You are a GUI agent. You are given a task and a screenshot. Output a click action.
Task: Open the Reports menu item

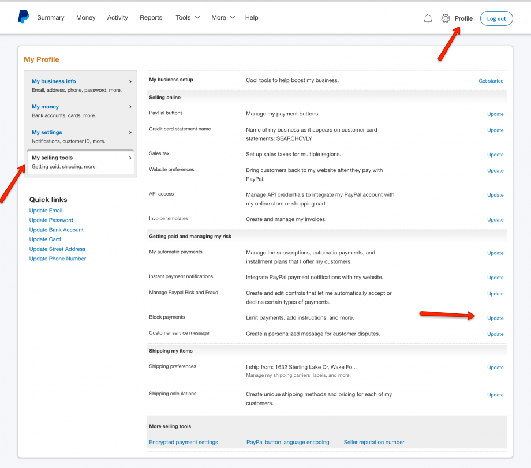[x=151, y=18]
